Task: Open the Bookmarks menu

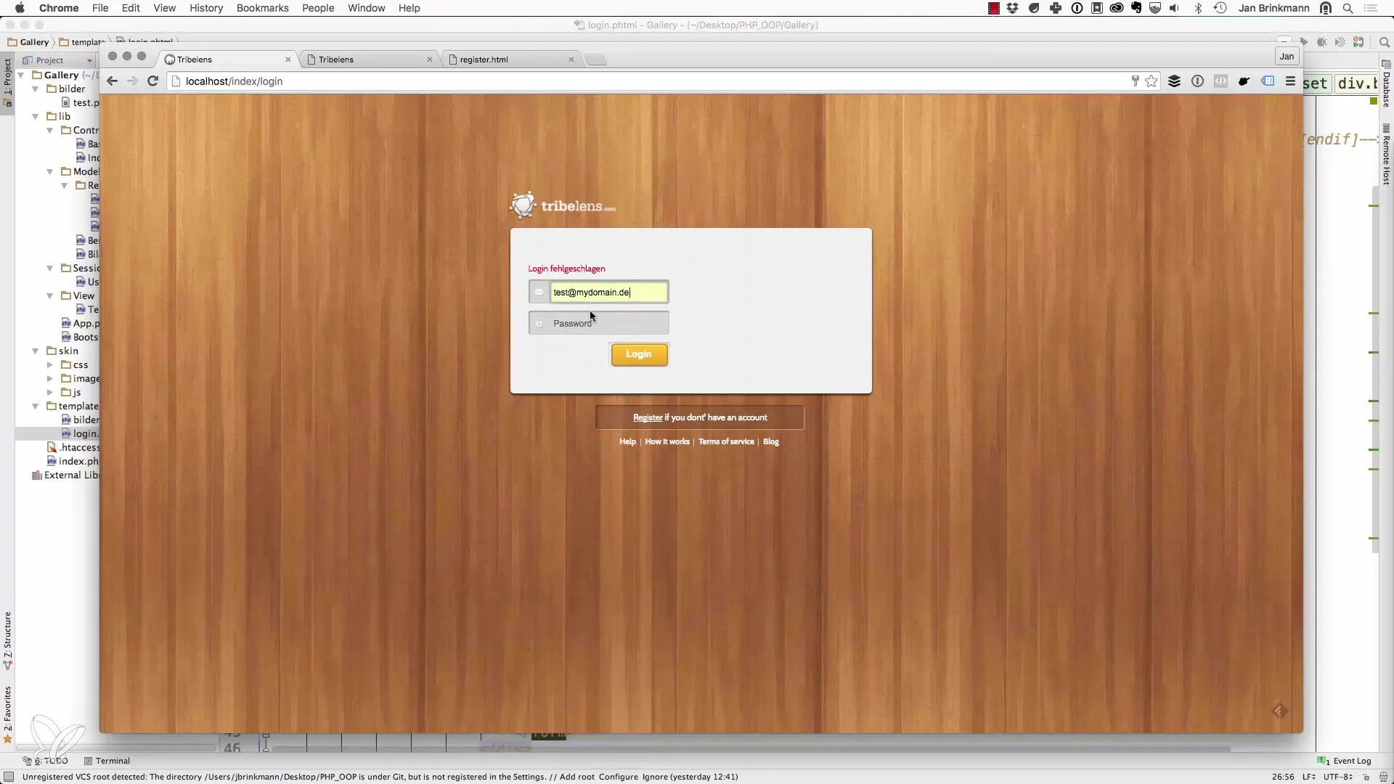Action: pos(262,8)
